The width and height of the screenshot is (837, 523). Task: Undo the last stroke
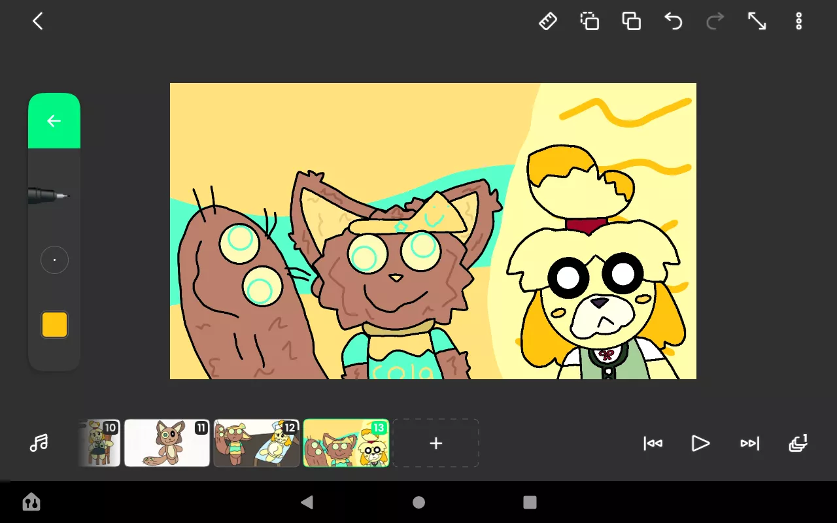pos(674,21)
